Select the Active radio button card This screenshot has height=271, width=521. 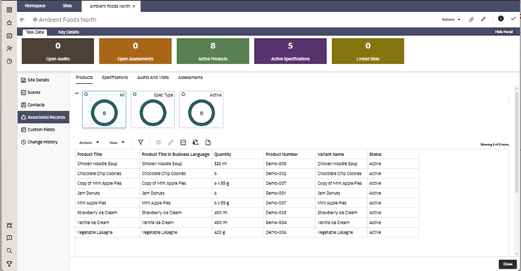pyautogui.click(x=183, y=94)
